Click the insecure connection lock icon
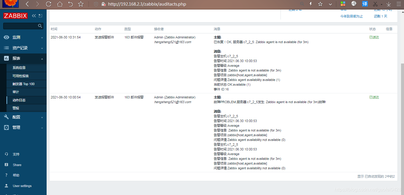 (x=103, y=4)
